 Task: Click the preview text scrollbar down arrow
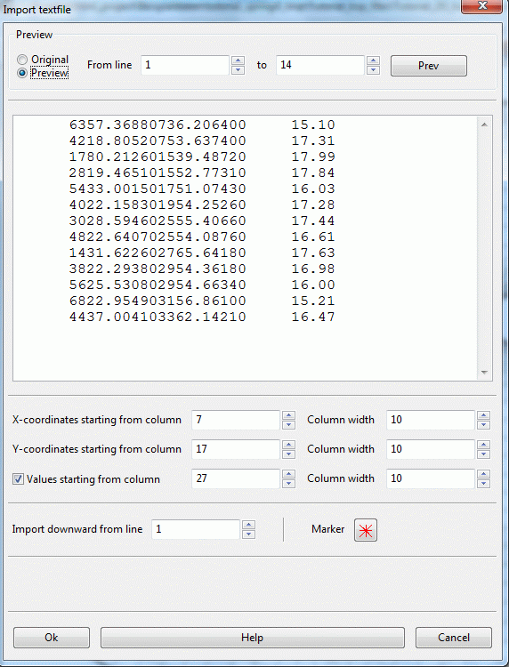pos(484,373)
